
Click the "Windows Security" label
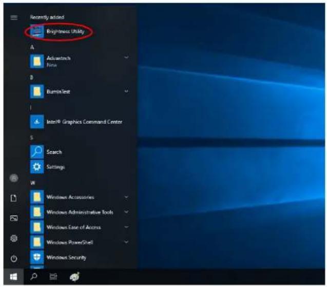point(66,257)
